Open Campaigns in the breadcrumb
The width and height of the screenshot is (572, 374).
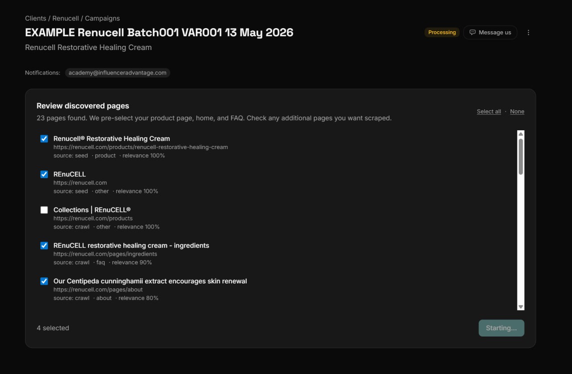click(102, 18)
